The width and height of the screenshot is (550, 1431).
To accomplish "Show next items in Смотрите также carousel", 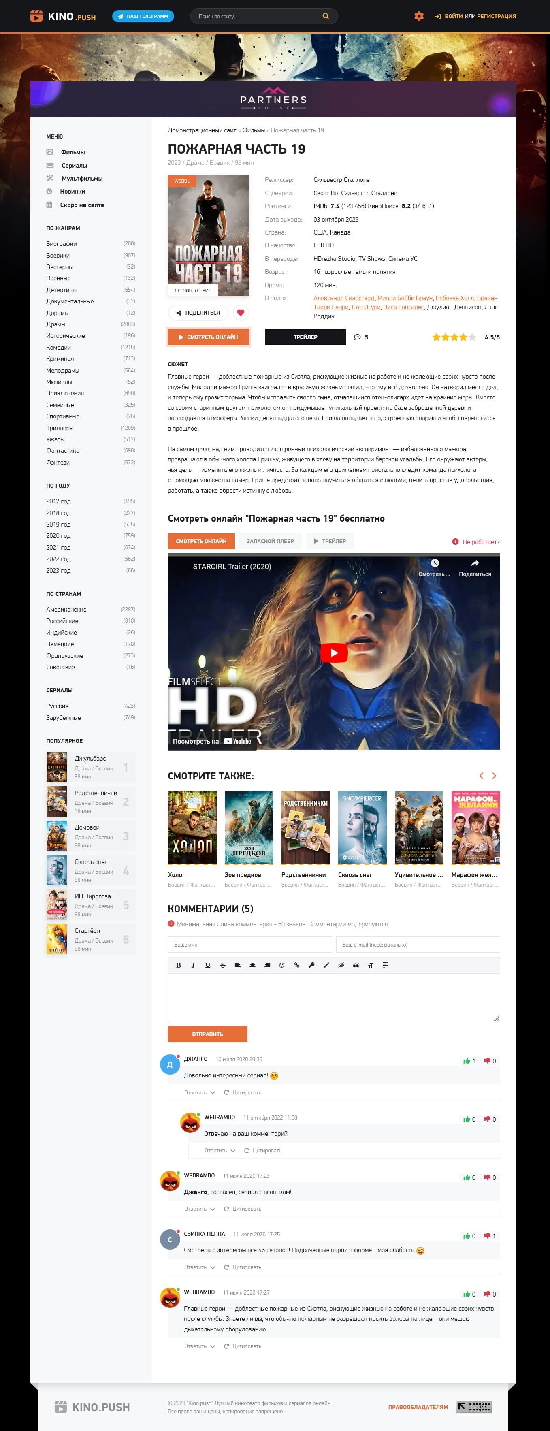I will pyautogui.click(x=494, y=776).
